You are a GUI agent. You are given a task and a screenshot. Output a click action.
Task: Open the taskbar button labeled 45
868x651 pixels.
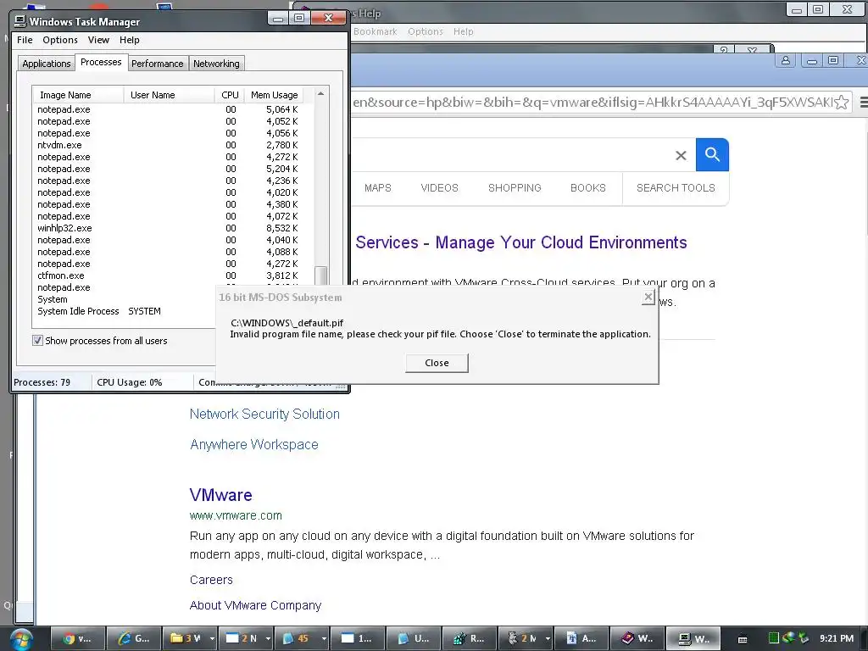coord(296,638)
